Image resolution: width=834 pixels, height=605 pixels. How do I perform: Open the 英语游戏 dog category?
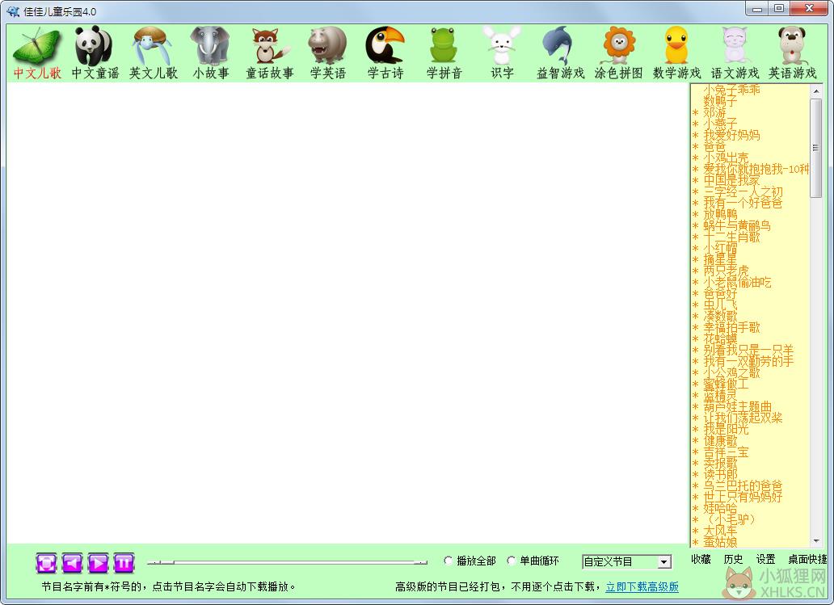coord(793,53)
